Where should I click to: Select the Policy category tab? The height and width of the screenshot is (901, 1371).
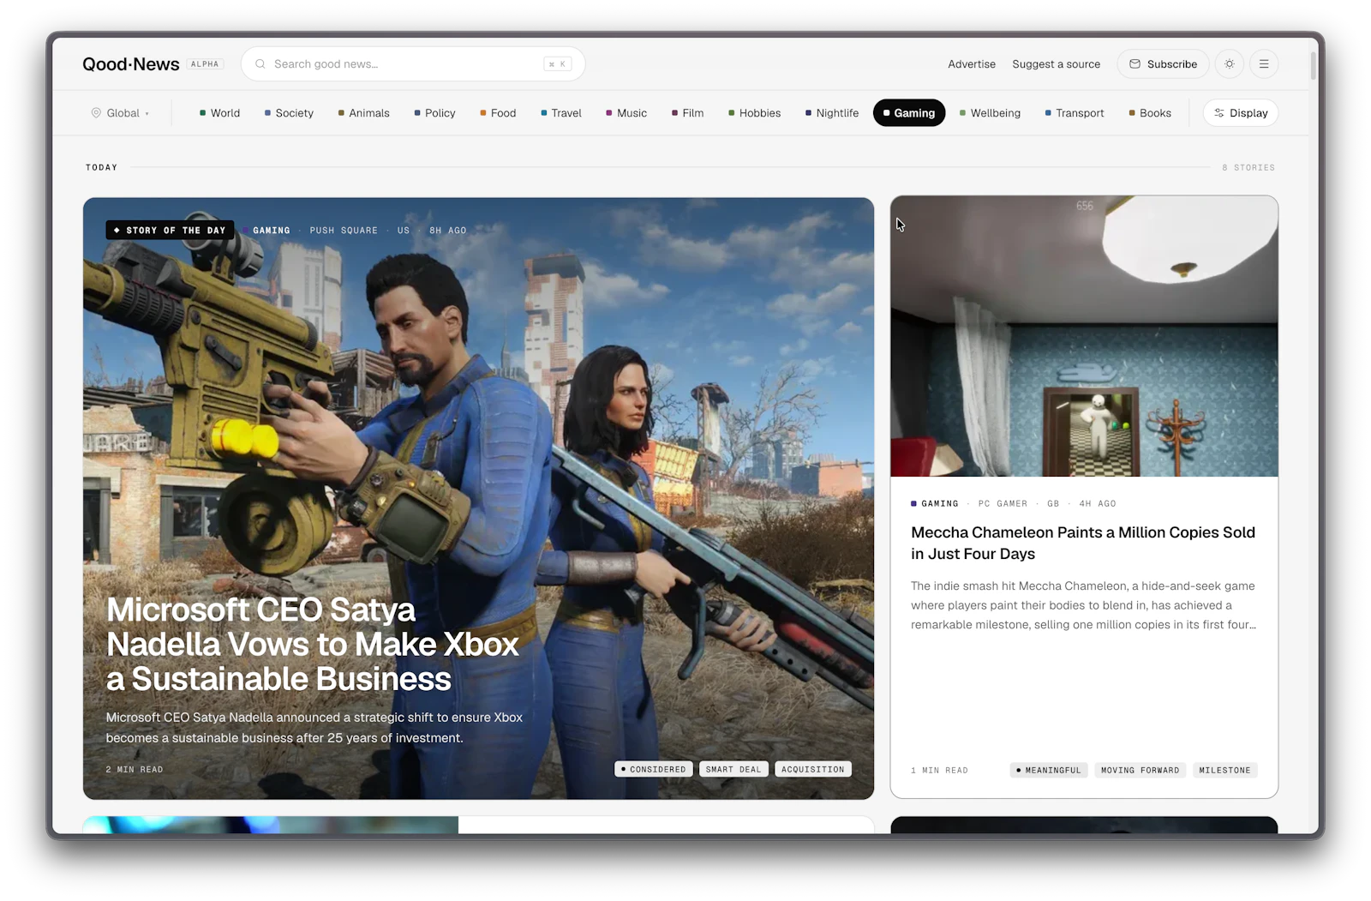tap(434, 113)
